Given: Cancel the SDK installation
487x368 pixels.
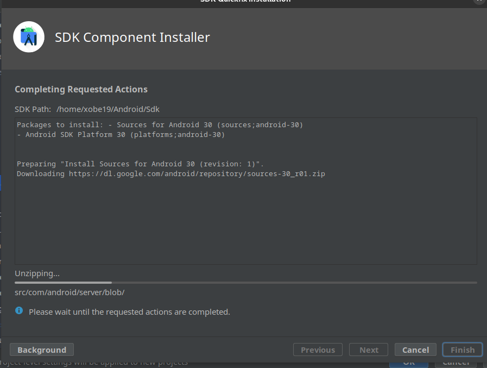Looking at the screenshot, I should click(415, 350).
